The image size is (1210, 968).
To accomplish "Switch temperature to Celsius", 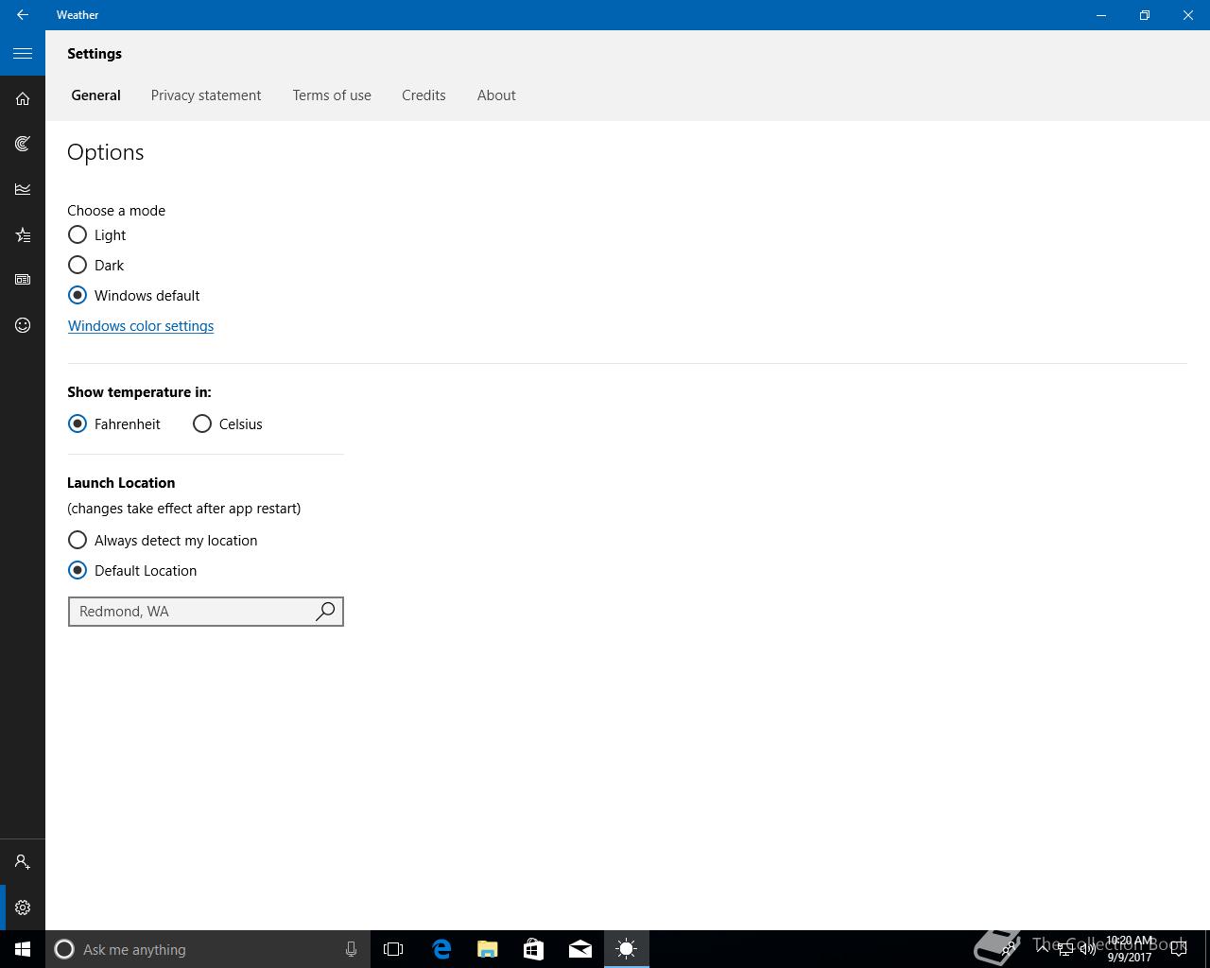I will pos(202,423).
